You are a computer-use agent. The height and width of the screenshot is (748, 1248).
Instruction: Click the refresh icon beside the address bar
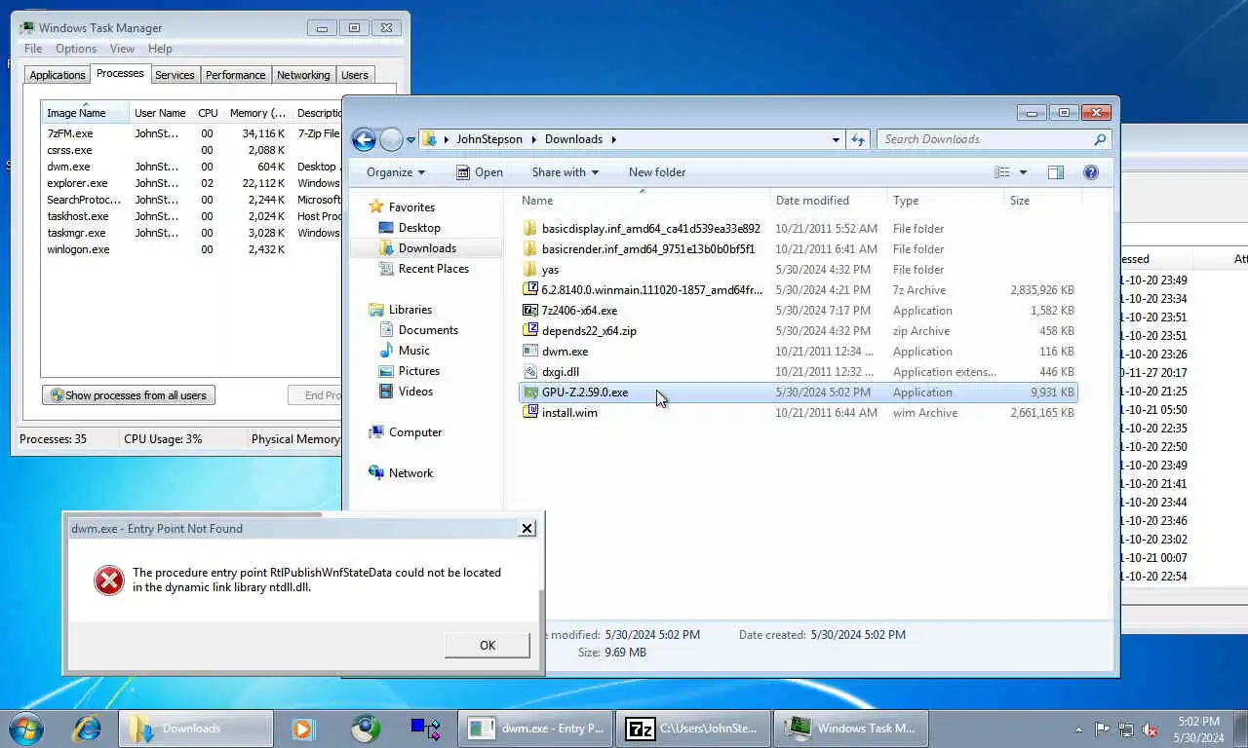[858, 139]
